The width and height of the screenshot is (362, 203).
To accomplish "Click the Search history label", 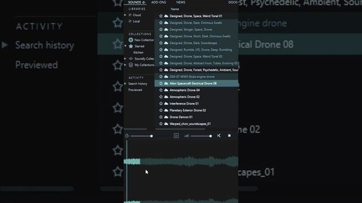I will (137, 84).
